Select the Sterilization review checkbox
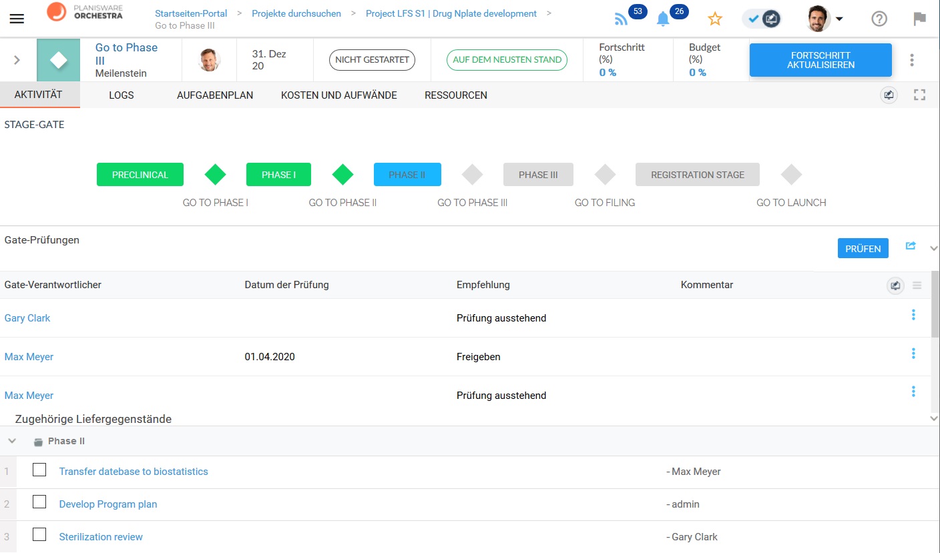The width and height of the screenshot is (940, 553). point(39,534)
